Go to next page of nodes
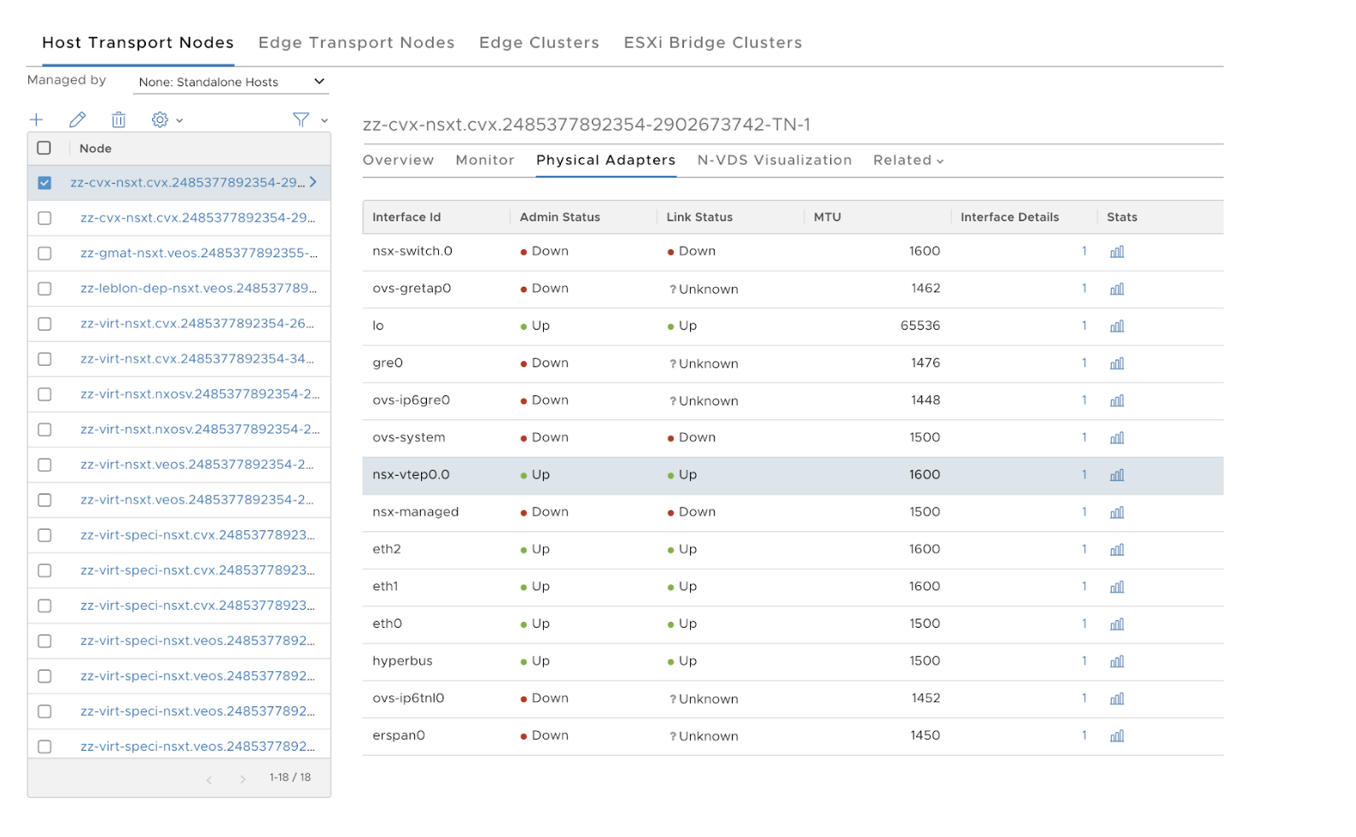This screenshot has height=837, width=1356. 243,779
